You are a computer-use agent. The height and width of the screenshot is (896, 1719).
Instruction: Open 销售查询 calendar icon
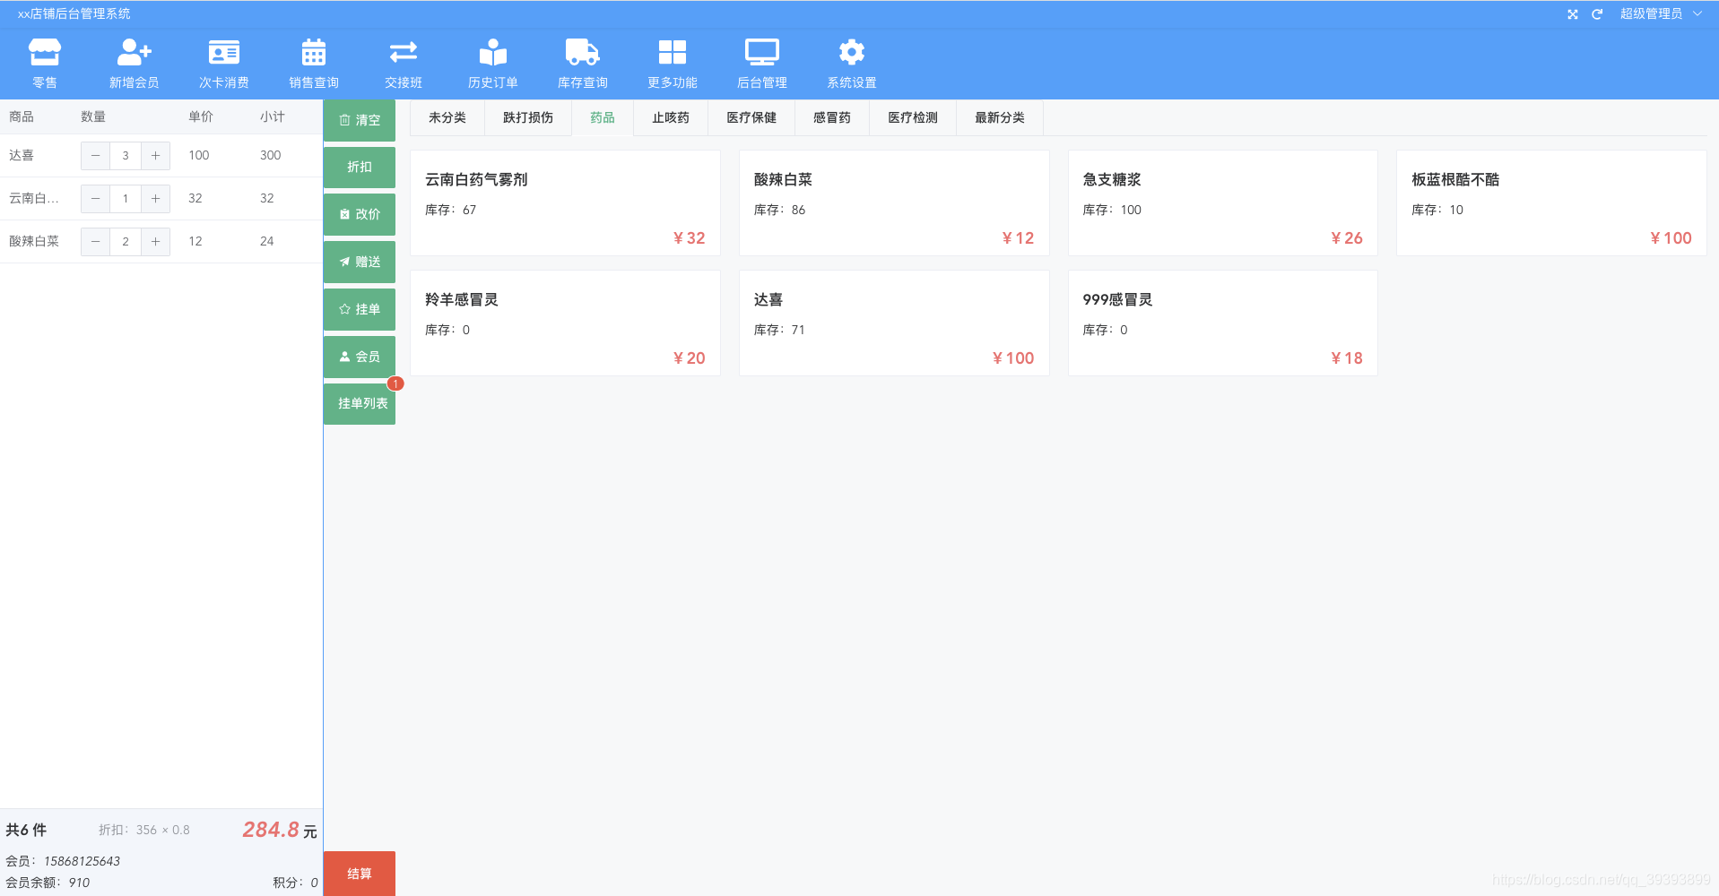(x=313, y=52)
